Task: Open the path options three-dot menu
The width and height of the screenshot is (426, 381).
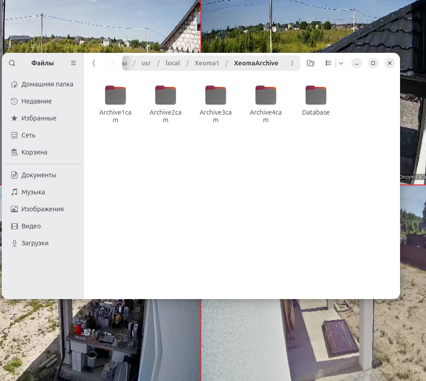Action: pos(292,63)
